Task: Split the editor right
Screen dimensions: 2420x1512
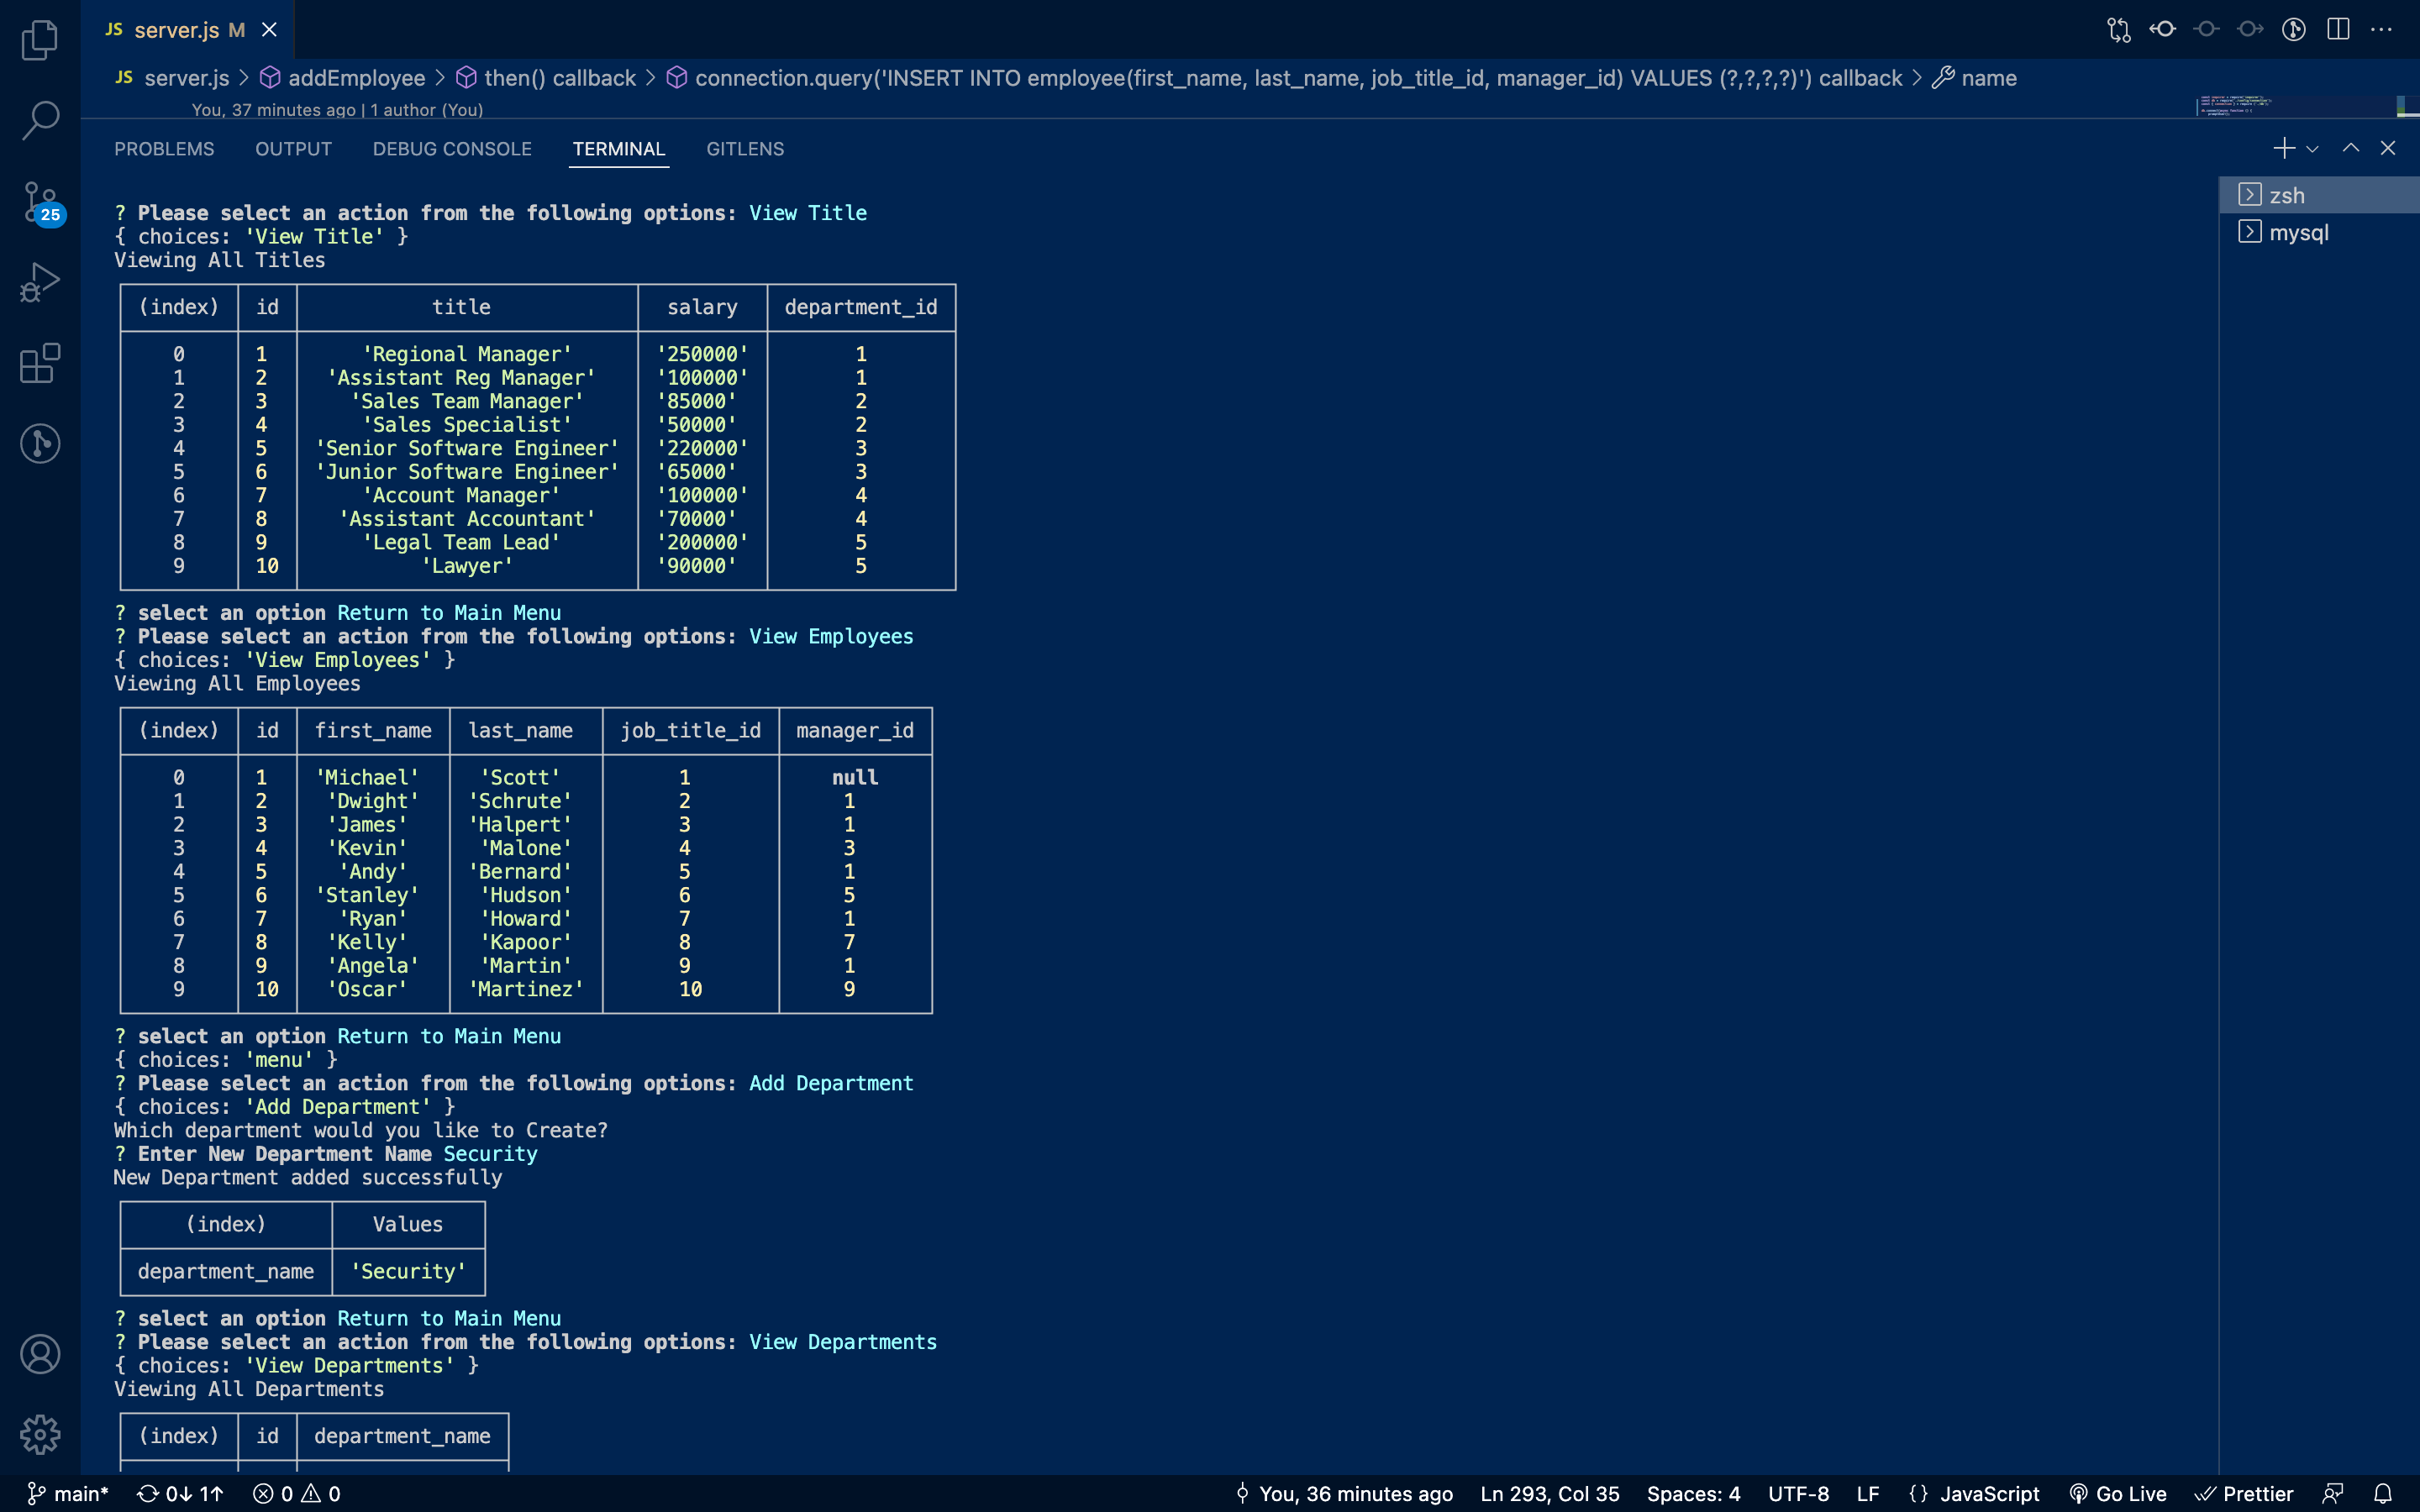Action: coord(2338,29)
